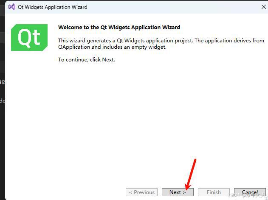Click the Visual Studio icon in title bar
268x200 pixels.
[x=12, y=7]
